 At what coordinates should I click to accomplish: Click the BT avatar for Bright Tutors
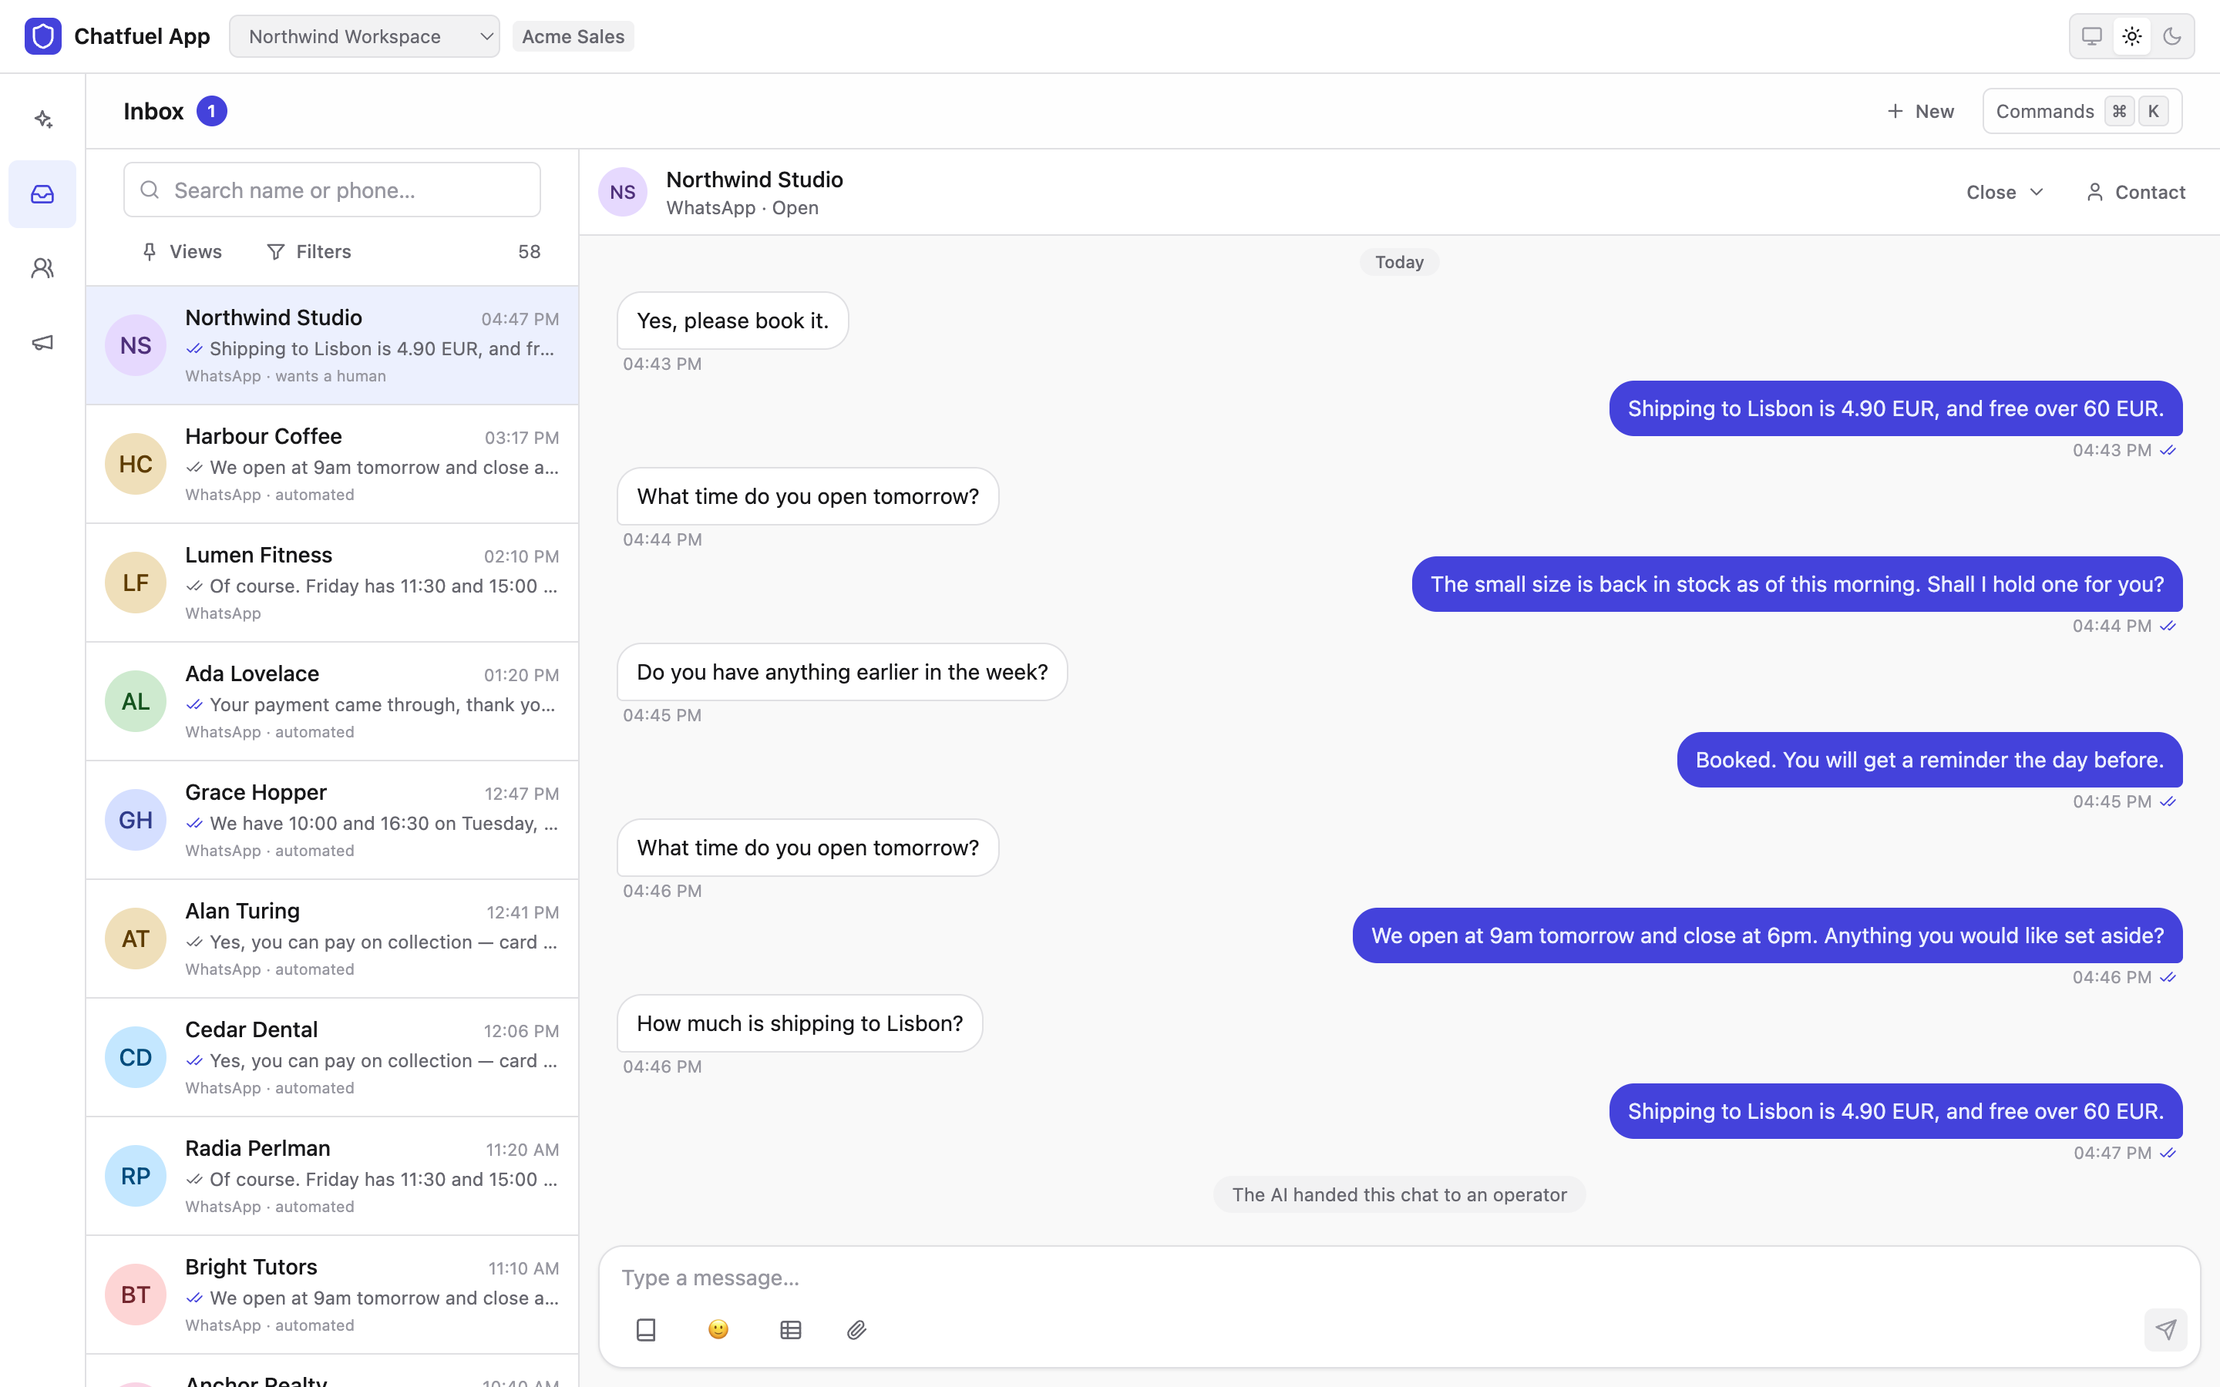[136, 1295]
